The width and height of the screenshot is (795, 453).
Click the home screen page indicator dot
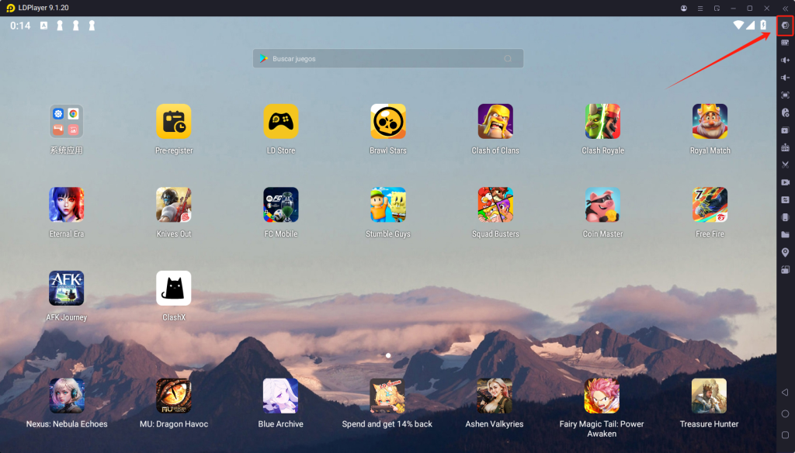[x=388, y=356]
